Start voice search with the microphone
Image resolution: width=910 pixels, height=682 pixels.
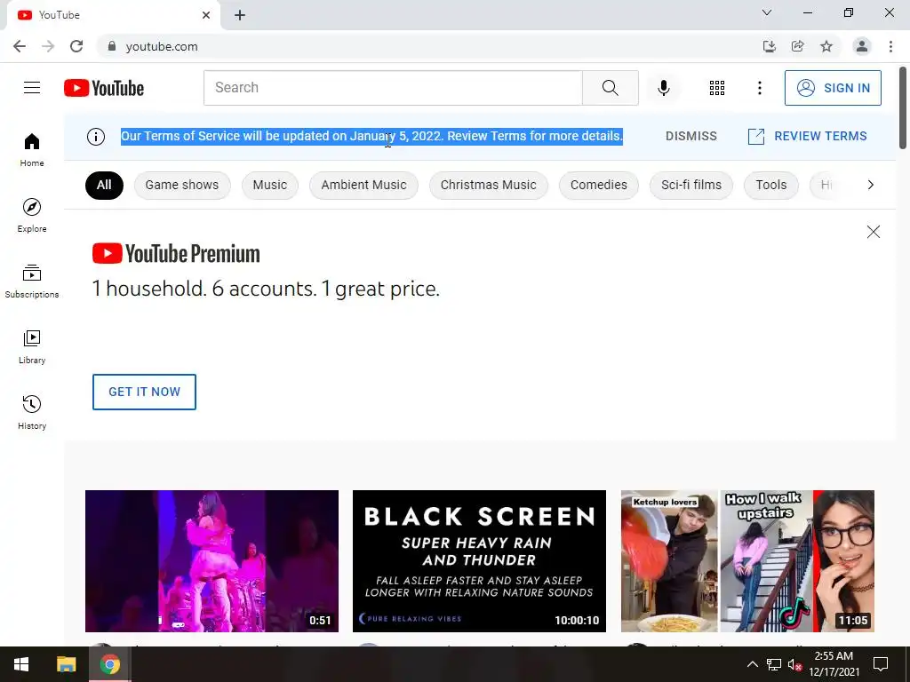pos(663,88)
